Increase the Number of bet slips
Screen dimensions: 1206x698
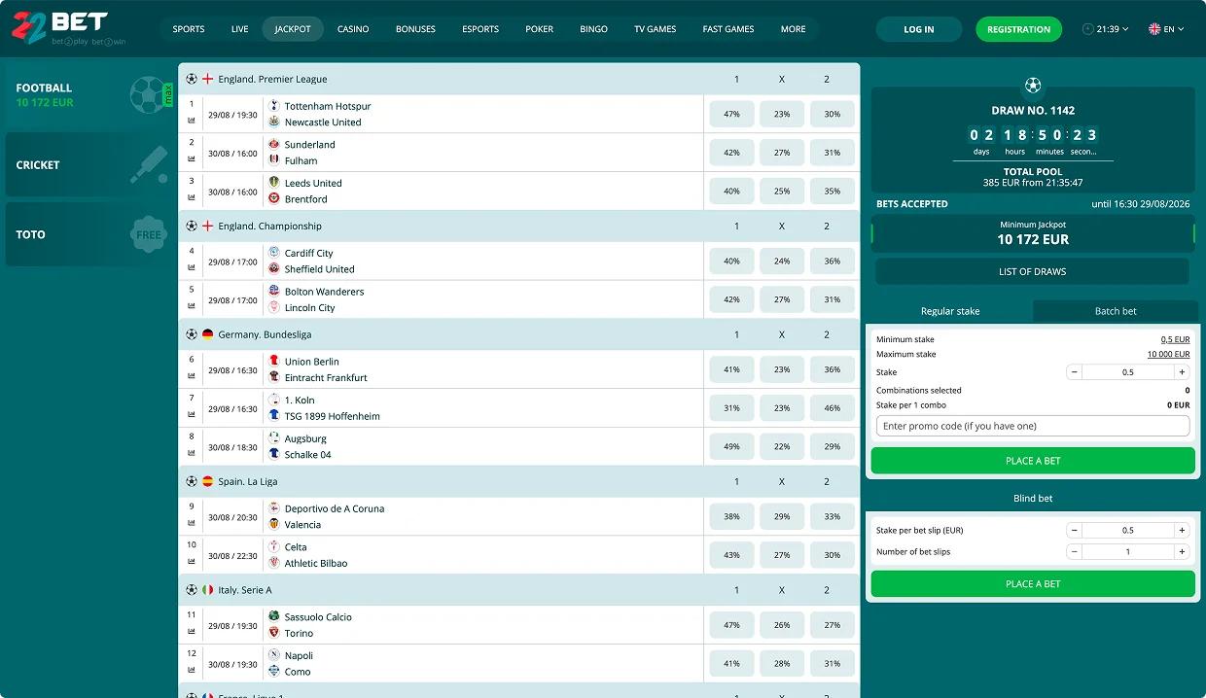point(1182,551)
